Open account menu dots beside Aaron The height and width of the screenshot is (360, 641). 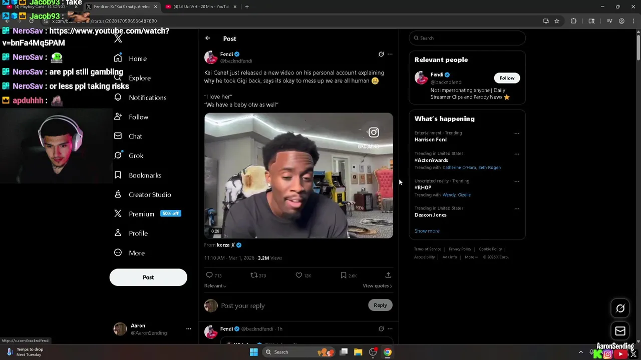(188, 329)
